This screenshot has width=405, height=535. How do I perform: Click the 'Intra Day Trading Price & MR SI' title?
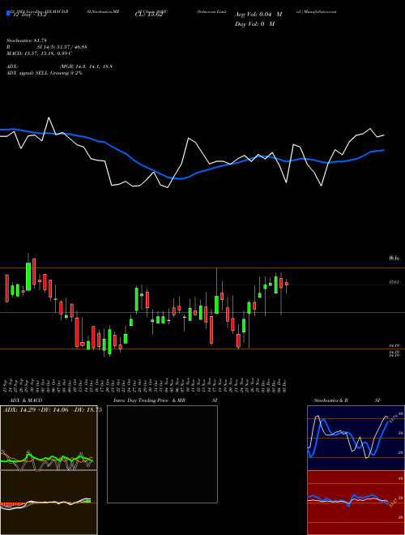pyautogui.click(x=165, y=400)
